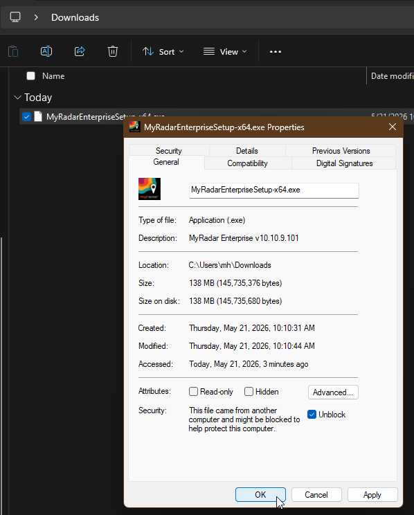Image resolution: width=414 pixels, height=515 pixels.
Task: Collapse the Today group chevron
Action: point(17,98)
